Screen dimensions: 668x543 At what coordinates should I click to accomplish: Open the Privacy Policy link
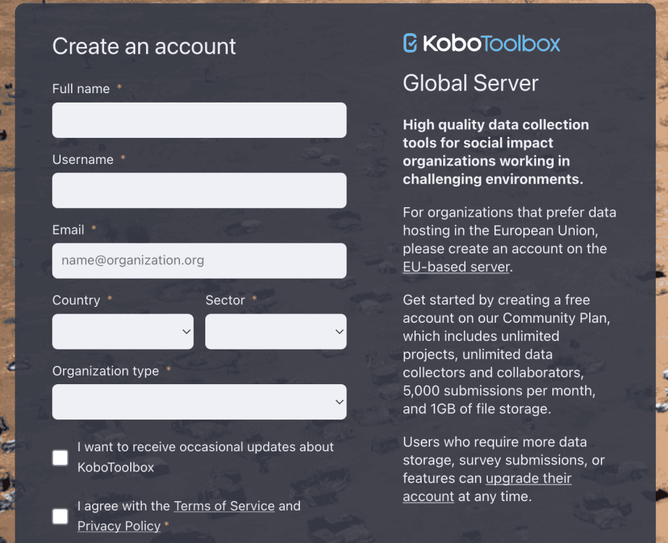[119, 526]
